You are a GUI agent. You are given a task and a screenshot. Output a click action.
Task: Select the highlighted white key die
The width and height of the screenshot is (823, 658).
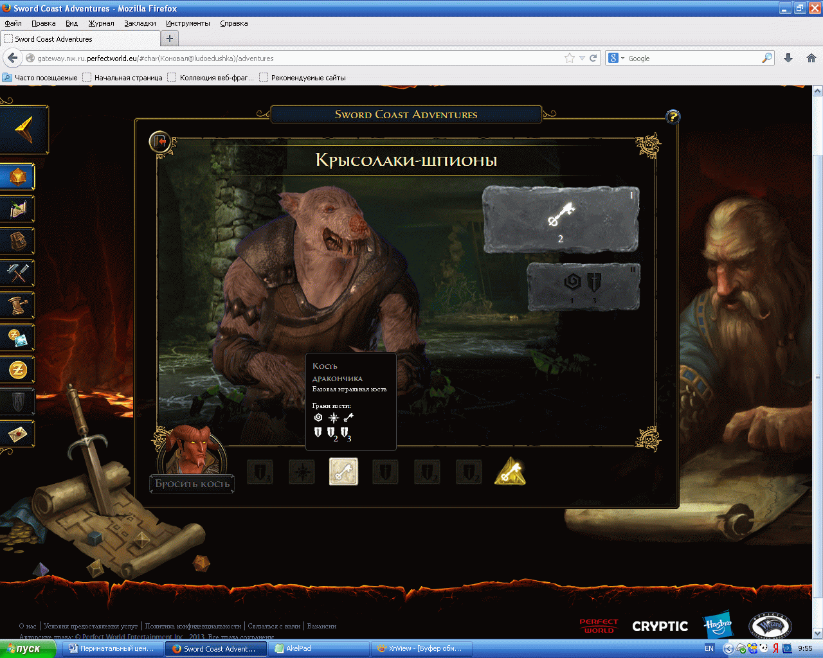343,472
